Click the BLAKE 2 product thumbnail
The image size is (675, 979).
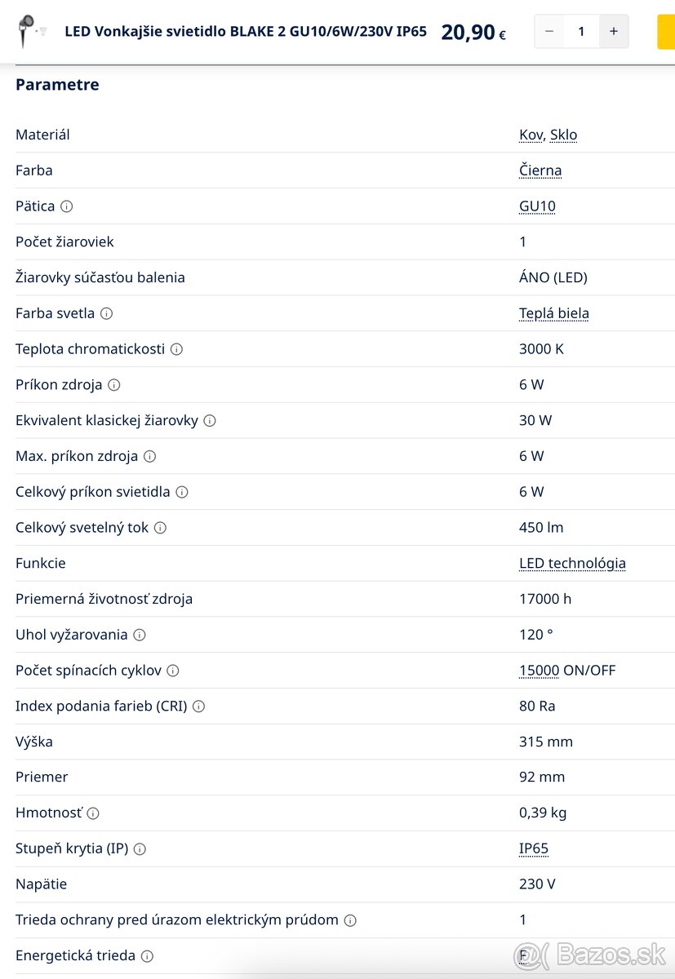pos(31,31)
